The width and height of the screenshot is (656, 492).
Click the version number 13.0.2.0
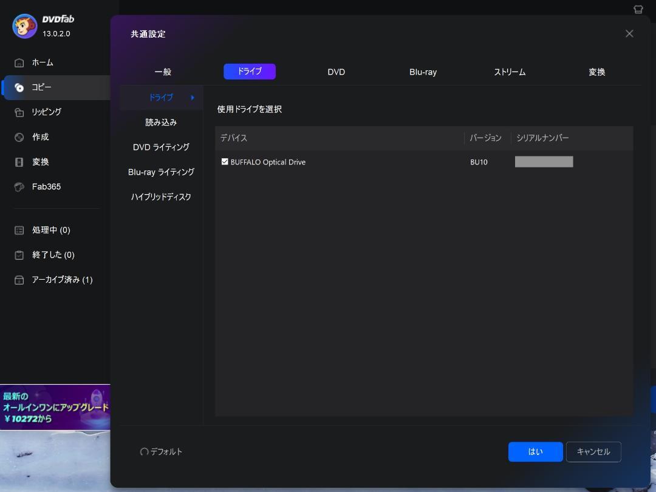[x=56, y=34]
